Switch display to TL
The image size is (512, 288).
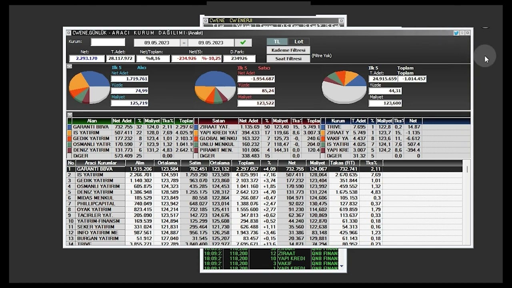tap(277, 42)
